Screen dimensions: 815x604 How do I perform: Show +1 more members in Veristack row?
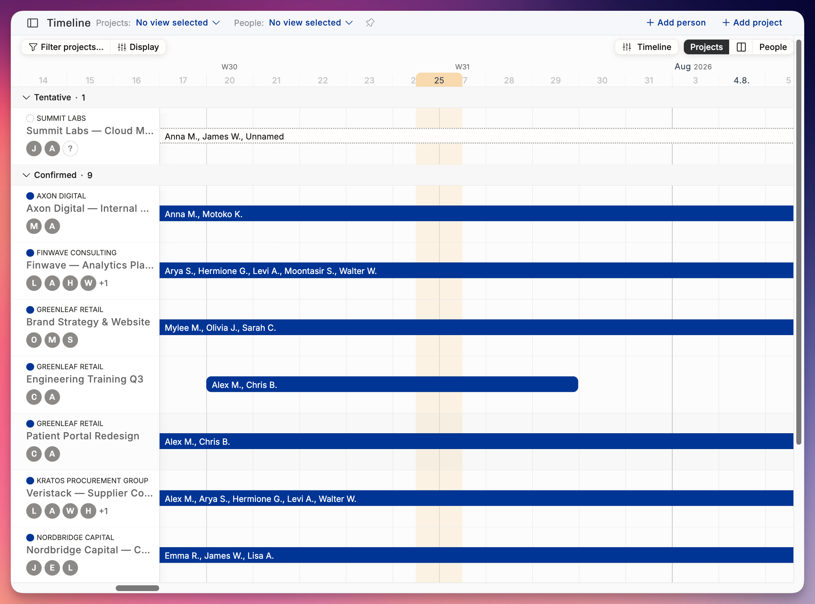pos(103,511)
